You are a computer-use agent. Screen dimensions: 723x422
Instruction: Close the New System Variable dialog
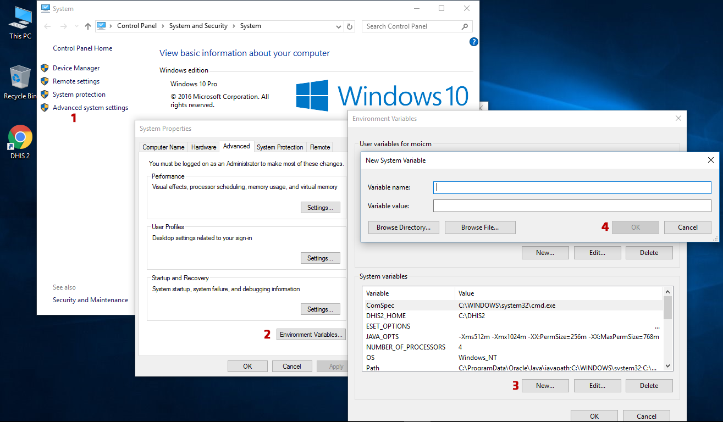pos(710,160)
